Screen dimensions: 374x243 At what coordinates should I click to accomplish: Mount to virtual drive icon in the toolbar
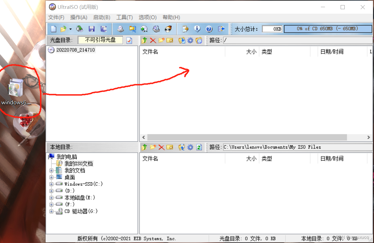point(156,29)
